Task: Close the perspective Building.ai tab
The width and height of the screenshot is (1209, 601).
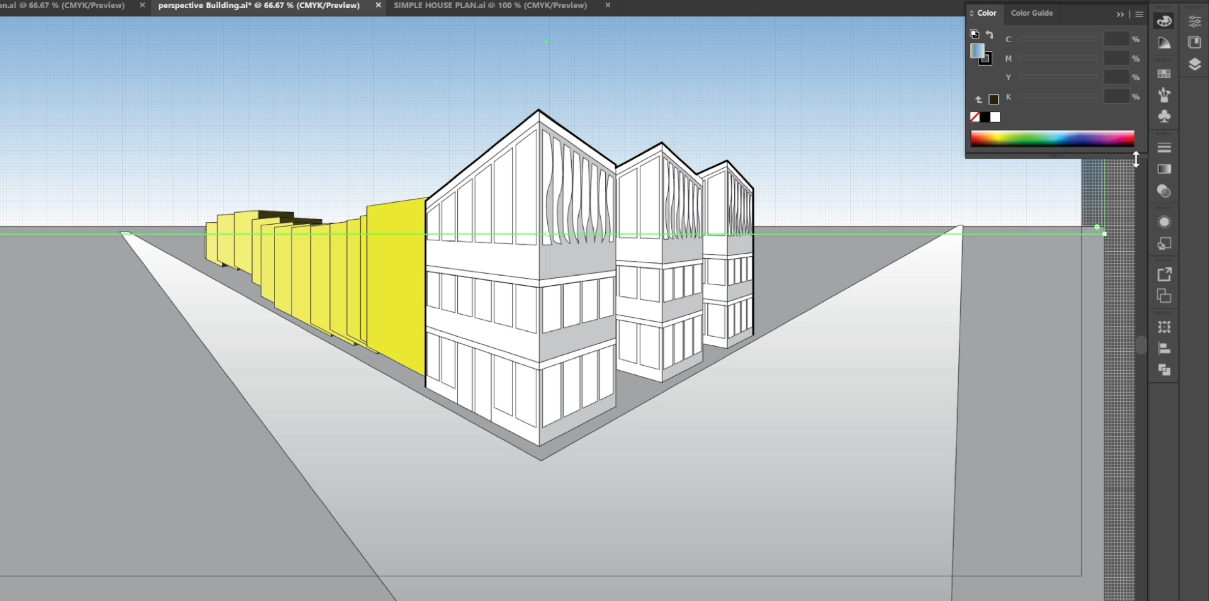Action: point(378,5)
